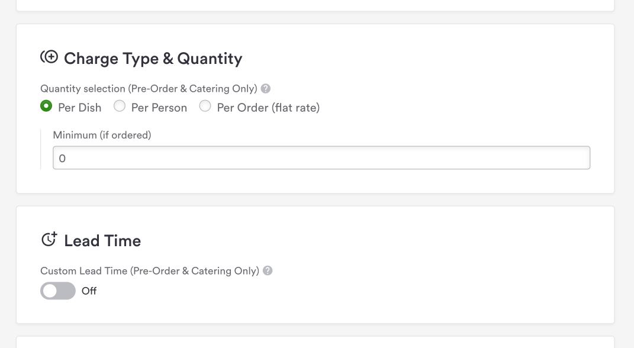
Task: Click the help icon beside Custom Lead Time
Action: point(268,271)
